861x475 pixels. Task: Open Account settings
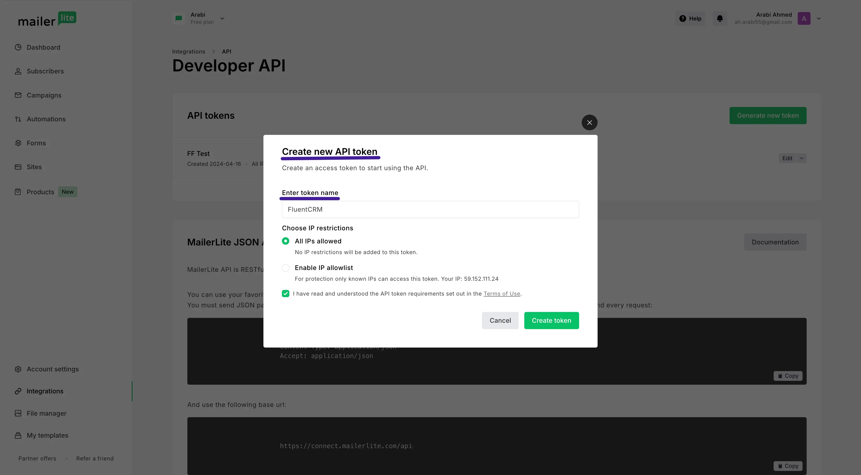(53, 369)
